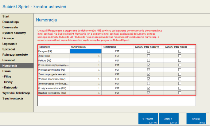Select the Inwentaryzacja wyrównują… row label
210x126 pixels.
click(53, 84)
